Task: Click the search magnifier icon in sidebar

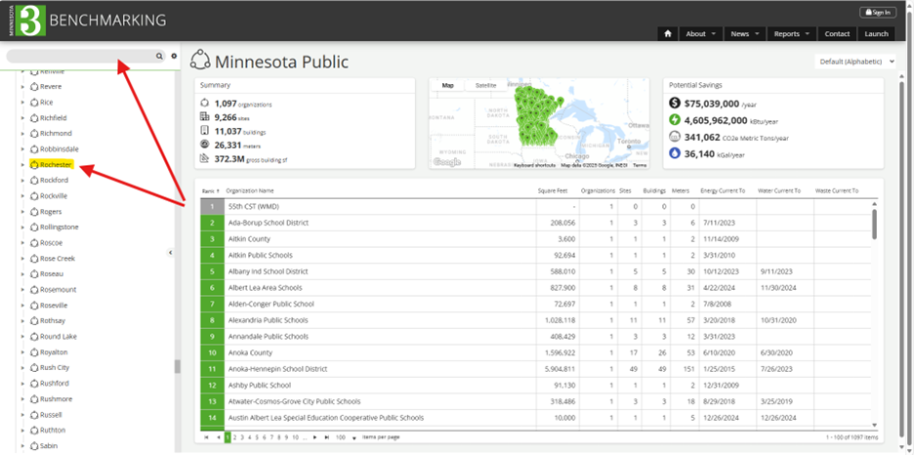Action: (159, 57)
